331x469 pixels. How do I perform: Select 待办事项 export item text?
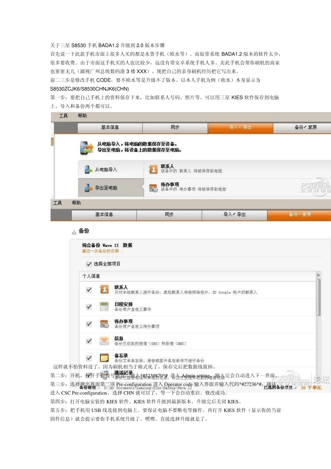click(x=193, y=187)
